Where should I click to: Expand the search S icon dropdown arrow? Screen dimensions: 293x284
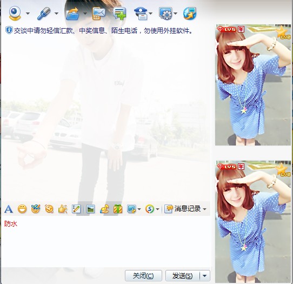157,209
